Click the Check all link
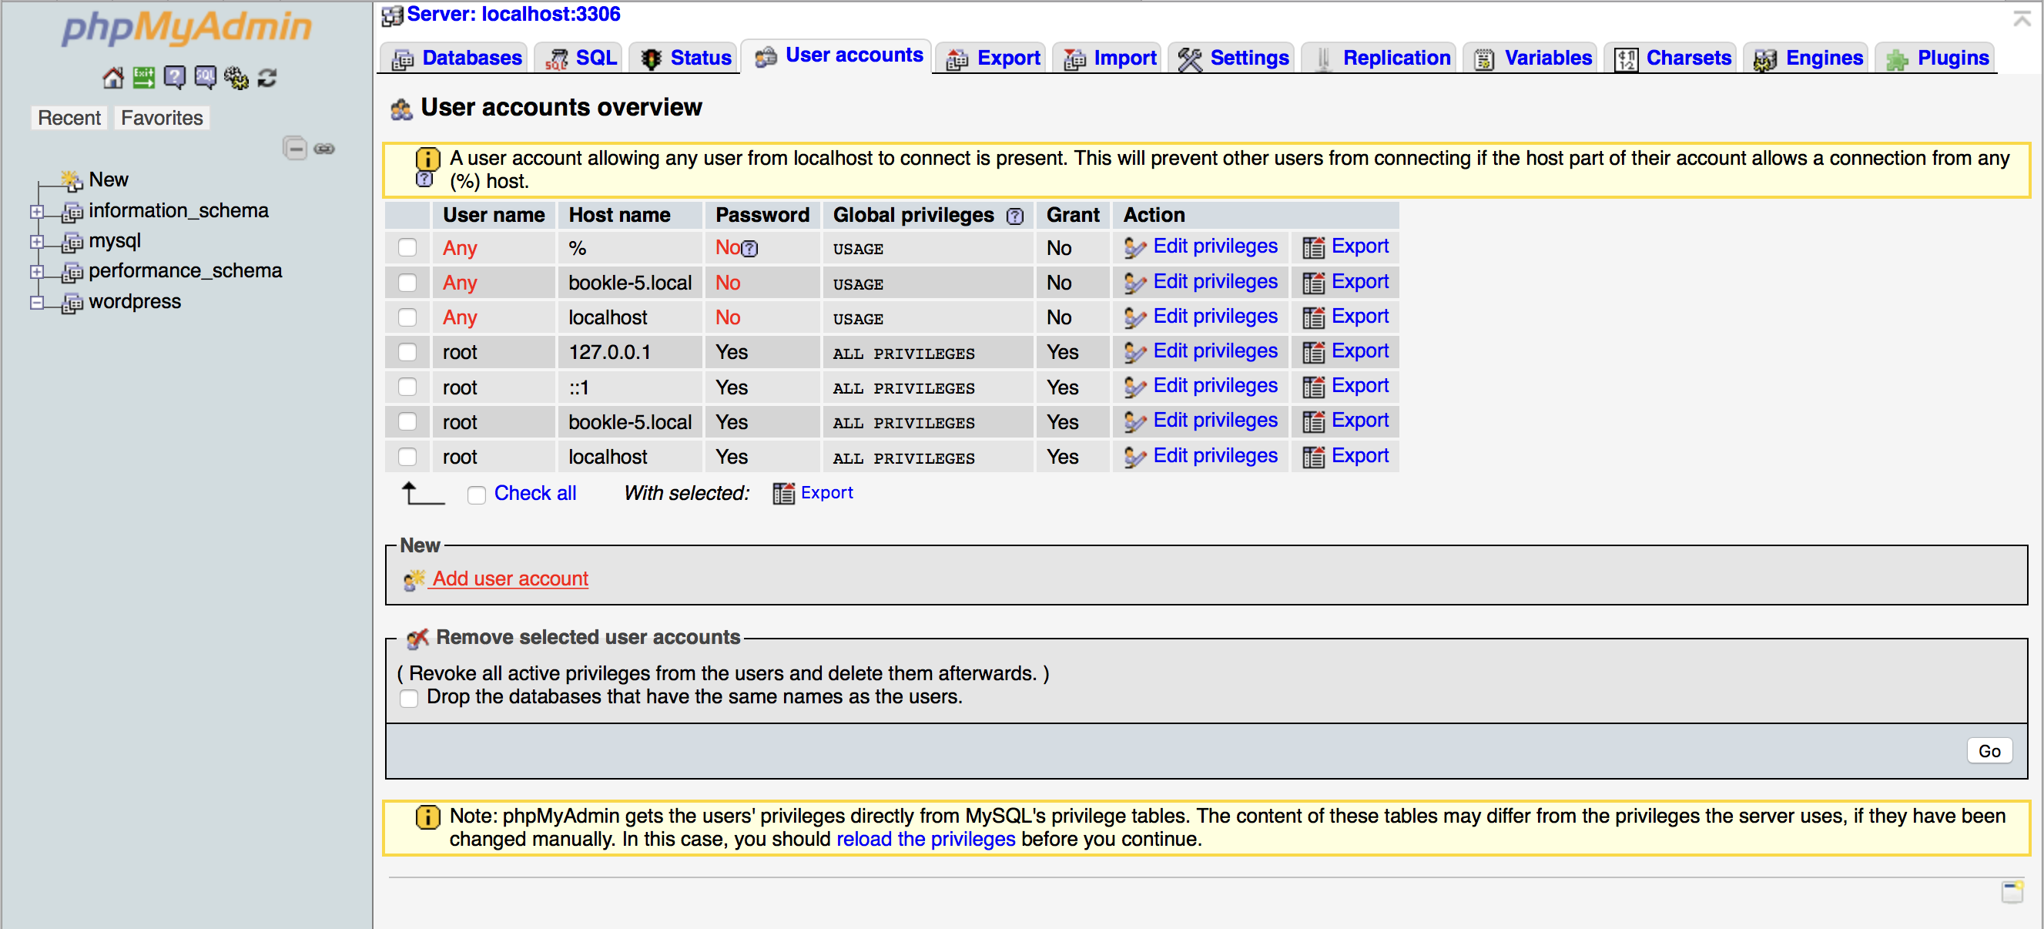This screenshot has height=929, width=2044. point(534,494)
